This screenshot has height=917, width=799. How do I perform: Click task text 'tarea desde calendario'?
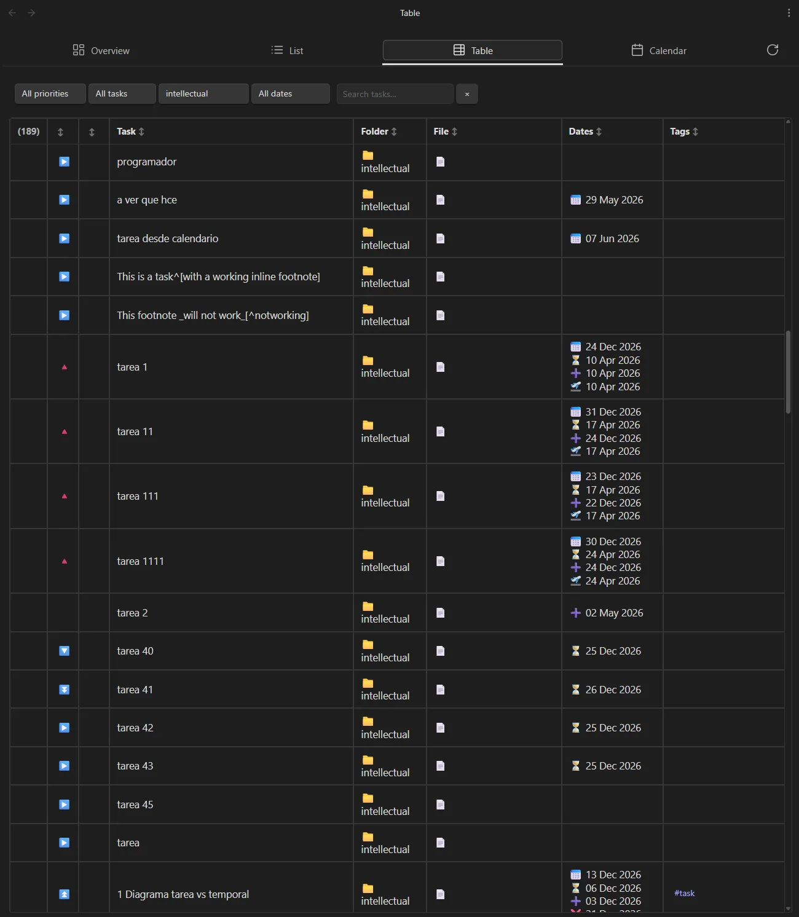[x=168, y=238]
